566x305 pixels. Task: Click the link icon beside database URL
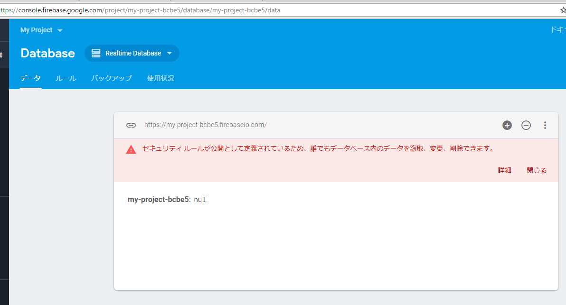(131, 125)
